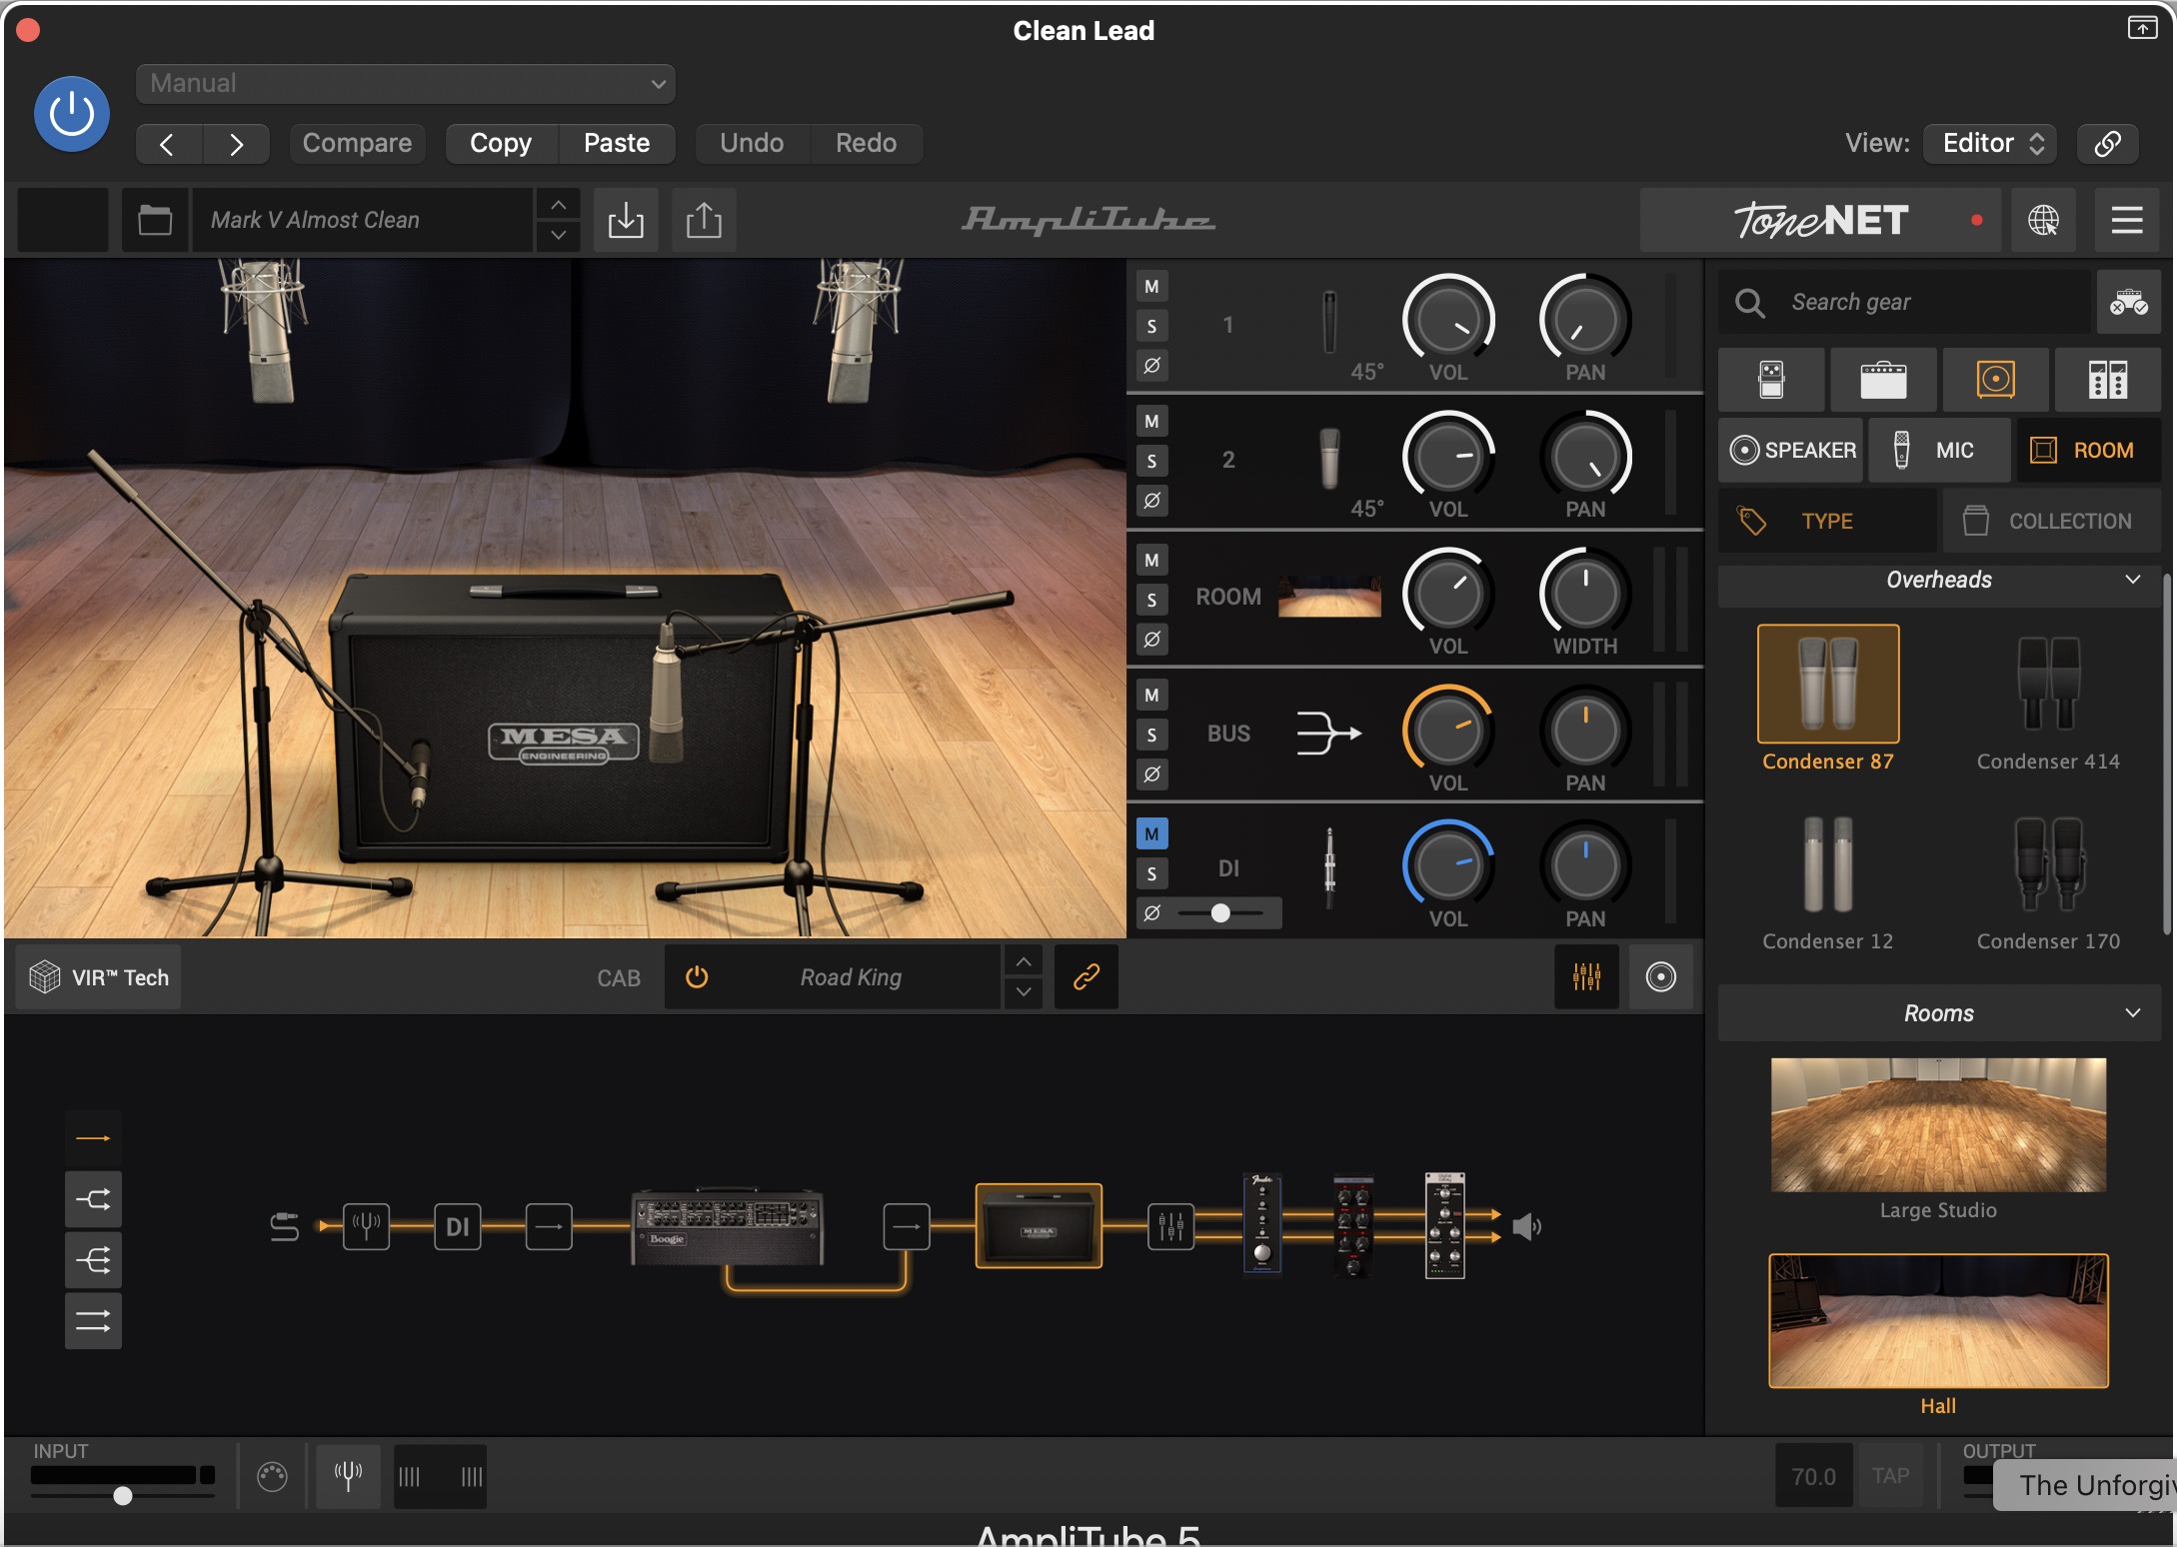Viewport: 2177px width, 1547px height.
Task: Click the ROOM thumbnail in mixer
Action: click(1329, 597)
